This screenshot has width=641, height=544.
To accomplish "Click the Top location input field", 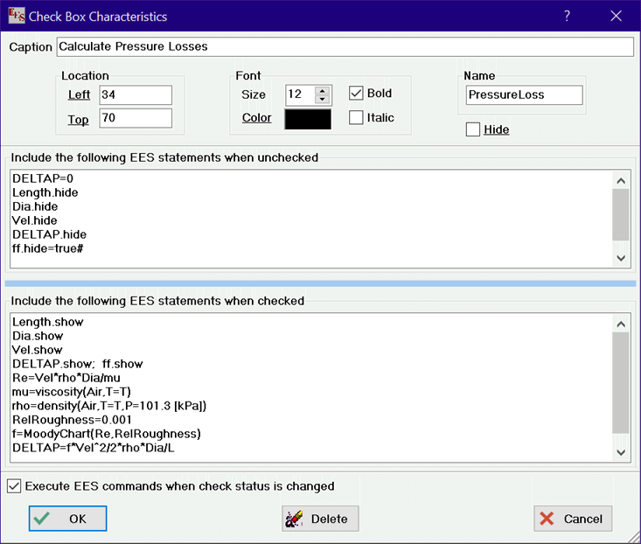I will (136, 119).
